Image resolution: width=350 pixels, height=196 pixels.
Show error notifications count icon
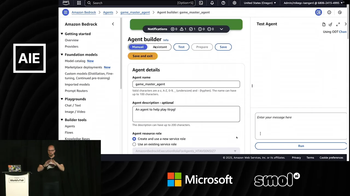(174, 29)
